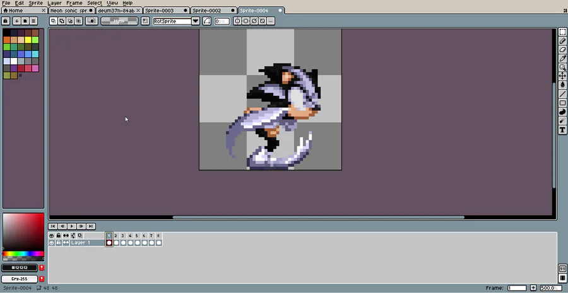Go to the first frame
Viewport: 568px width, 293px height.
coord(53,226)
